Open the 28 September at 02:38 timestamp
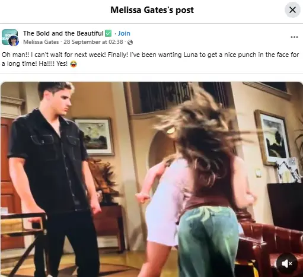The width and height of the screenshot is (303, 277). pyautogui.click(x=93, y=42)
